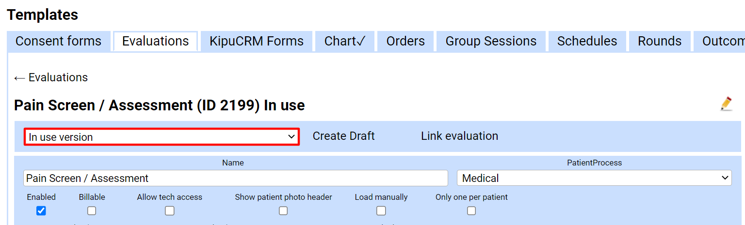Click Link evaluation
745x225 pixels.
[459, 136]
